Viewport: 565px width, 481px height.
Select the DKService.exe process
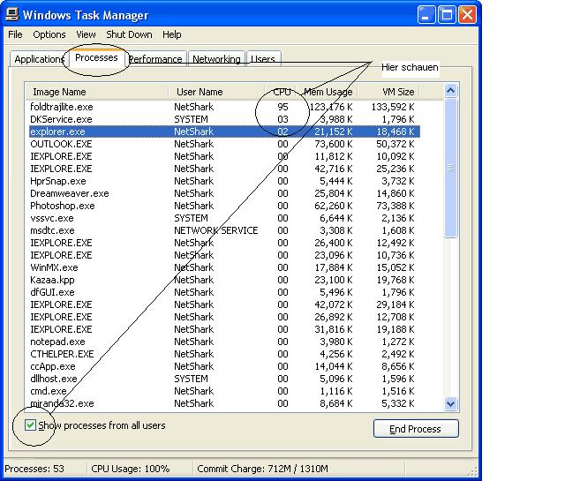point(224,119)
